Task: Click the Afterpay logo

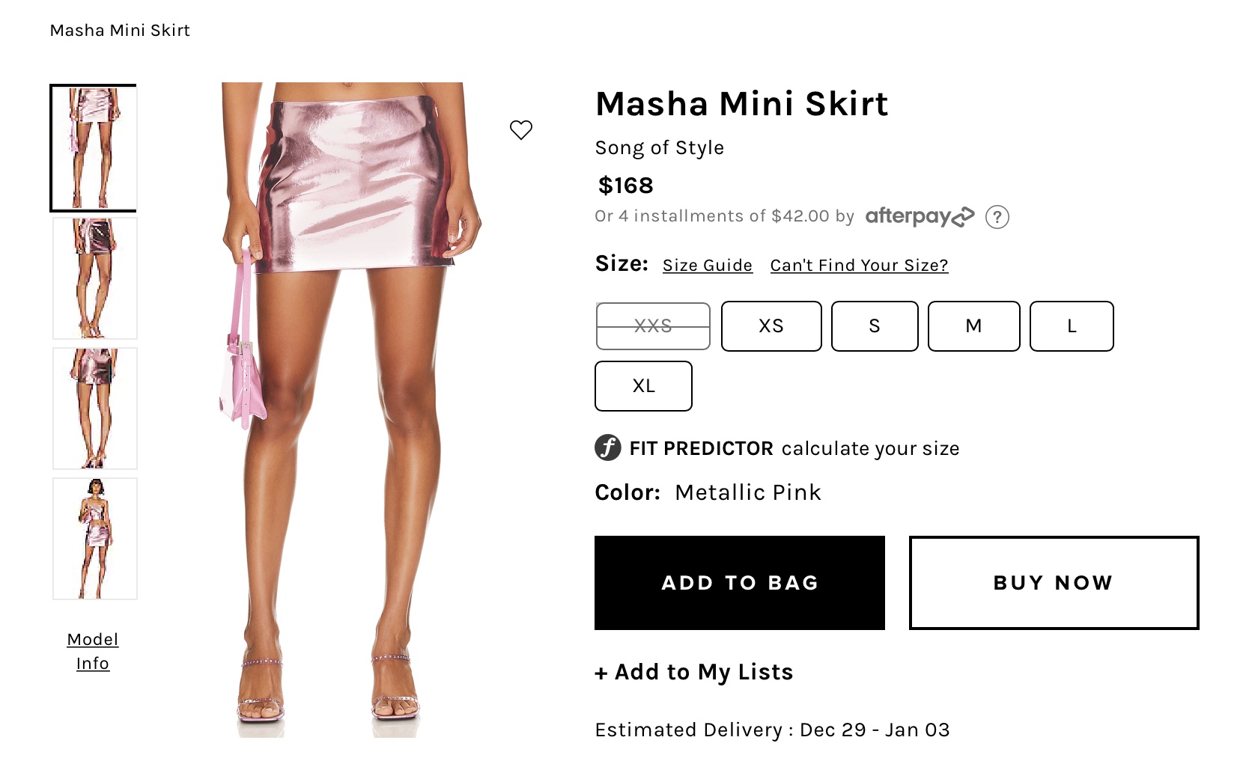Action: coord(920,217)
